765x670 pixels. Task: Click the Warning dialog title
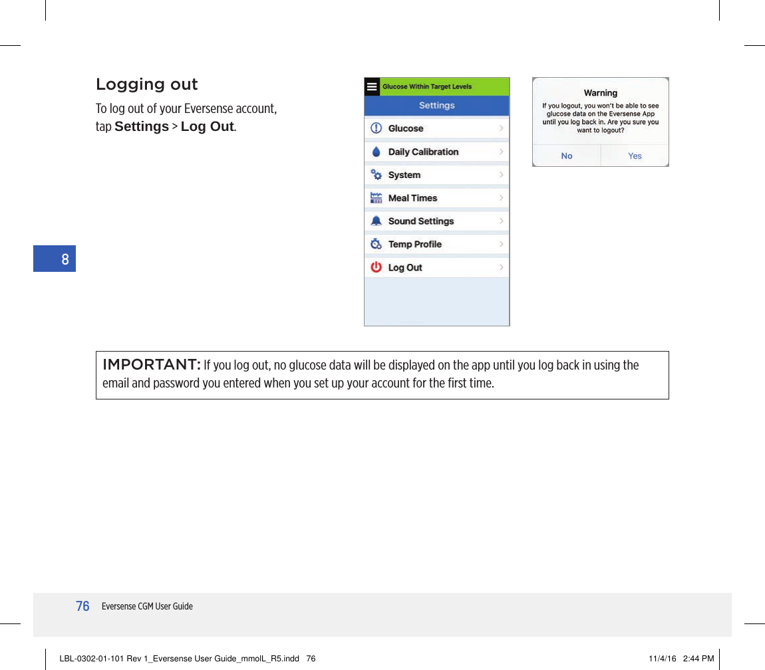[x=601, y=92]
